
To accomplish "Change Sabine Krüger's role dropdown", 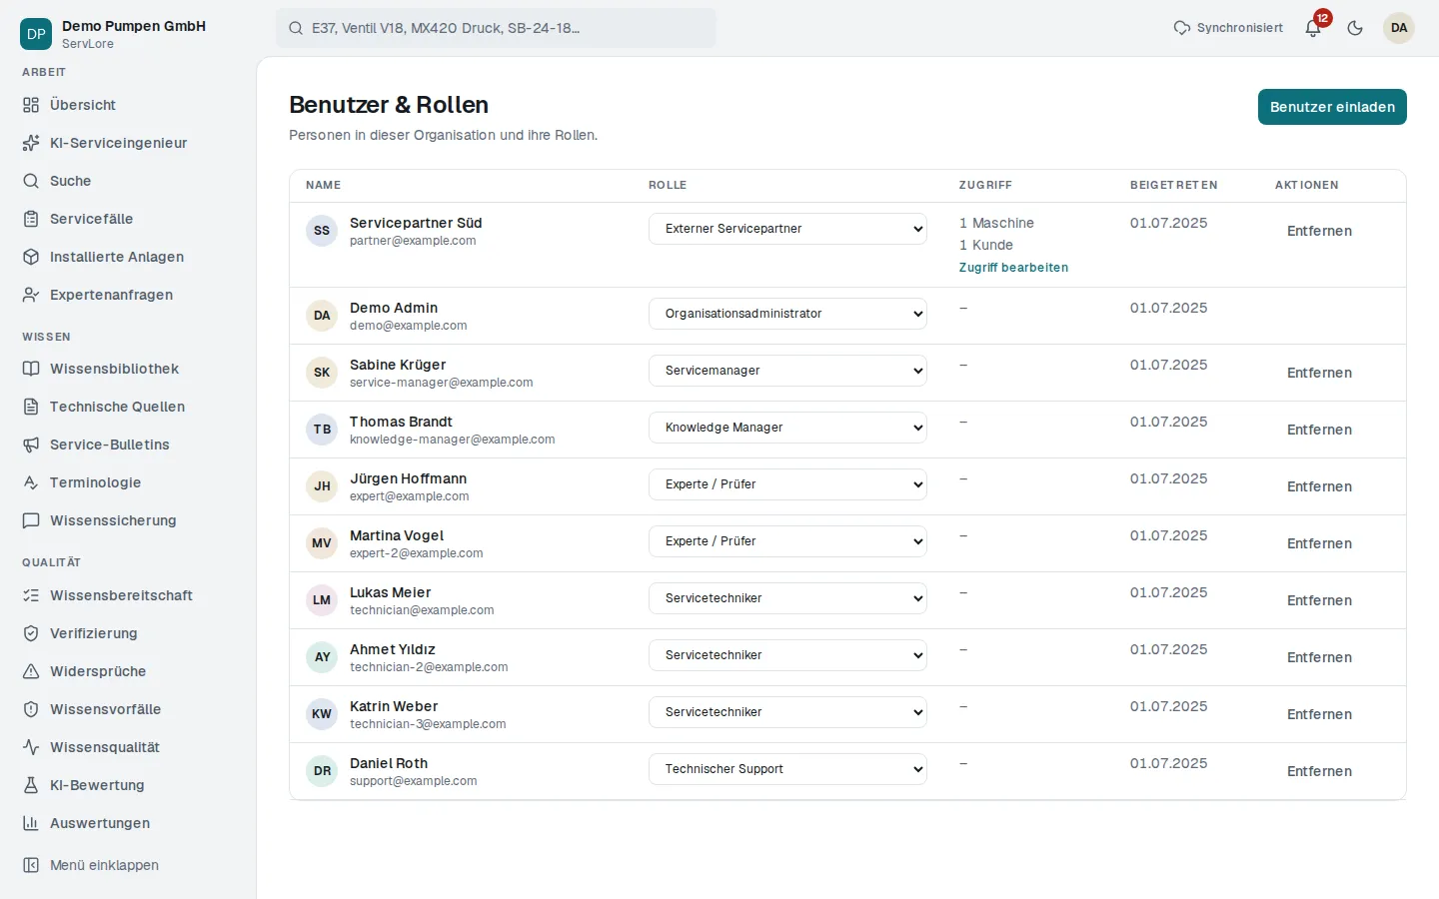I will 787,371.
